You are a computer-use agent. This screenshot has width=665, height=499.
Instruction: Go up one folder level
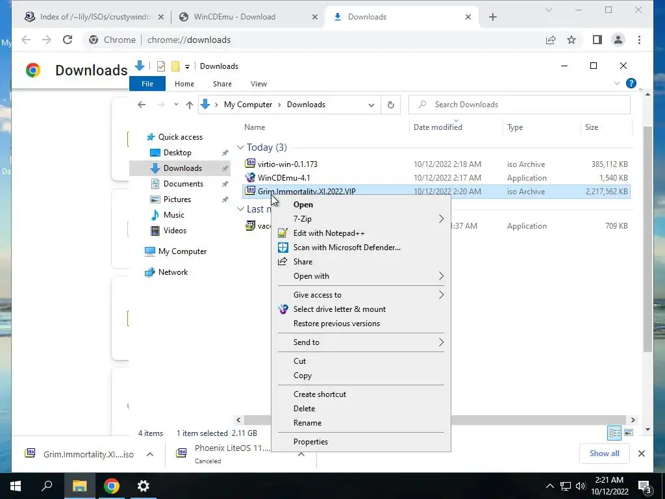[x=190, y=105]
